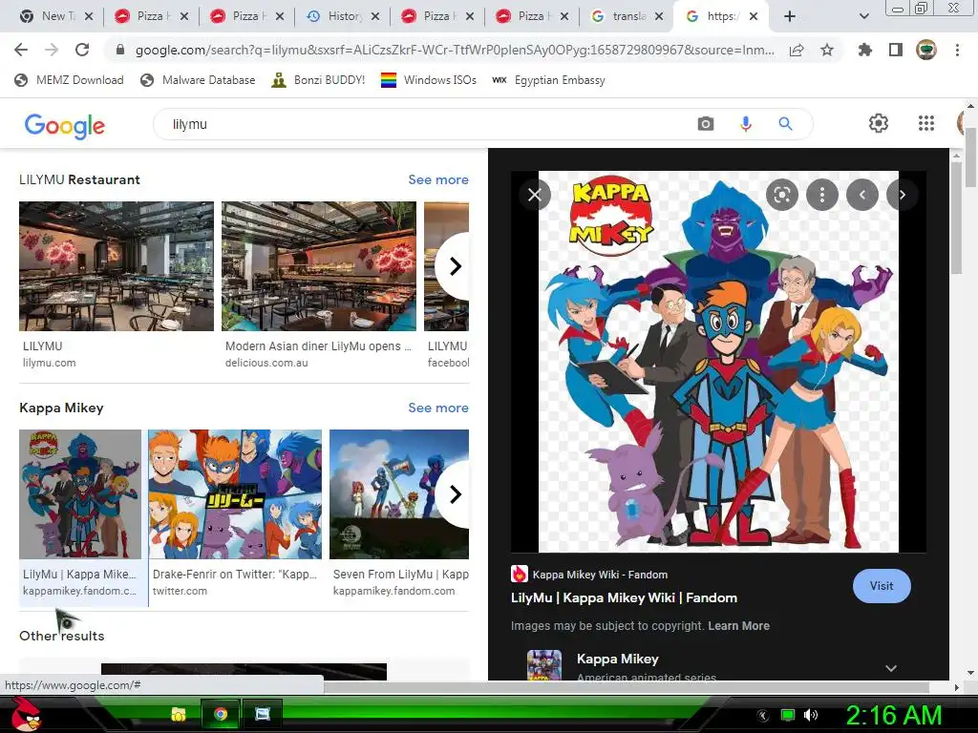The width and height of the screenshot is (978, 733).
Task: Reload the current page
Action: coord(82,50)
